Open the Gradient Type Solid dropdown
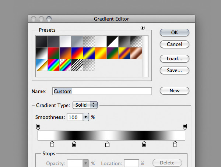 (85, 105)
